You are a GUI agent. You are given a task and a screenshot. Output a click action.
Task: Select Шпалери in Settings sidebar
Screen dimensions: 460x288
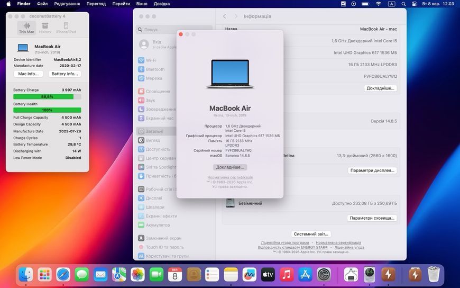pyautogui.click(x=157, y=207)
